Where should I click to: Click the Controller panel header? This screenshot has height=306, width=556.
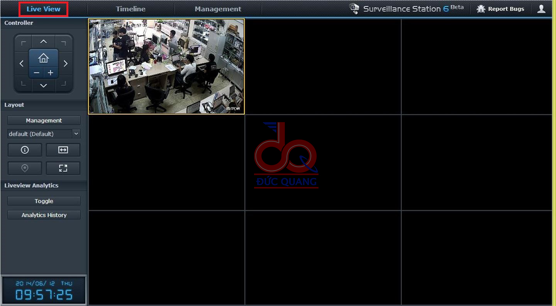point(44,23)
